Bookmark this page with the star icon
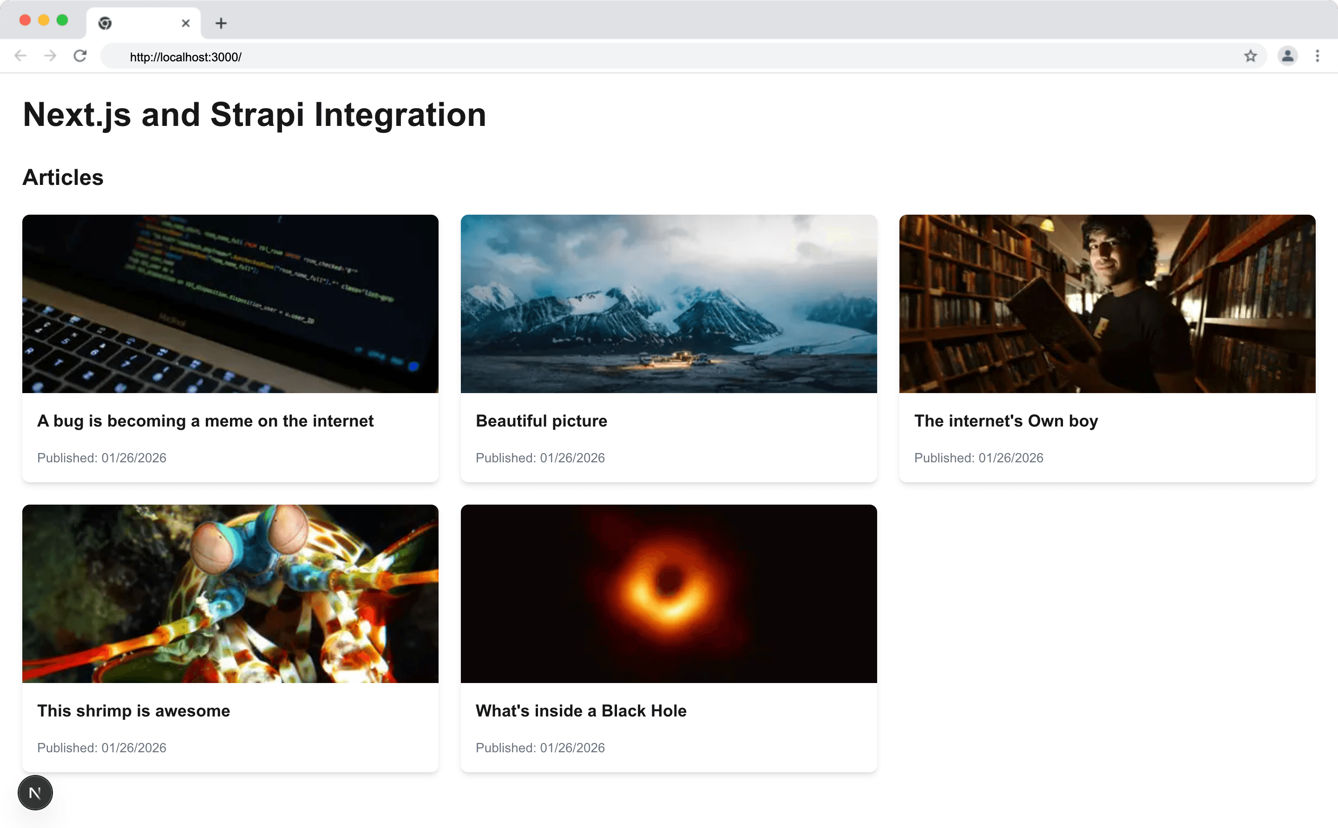Viewport: 1338px width, 828px height. coord(1250,56)
